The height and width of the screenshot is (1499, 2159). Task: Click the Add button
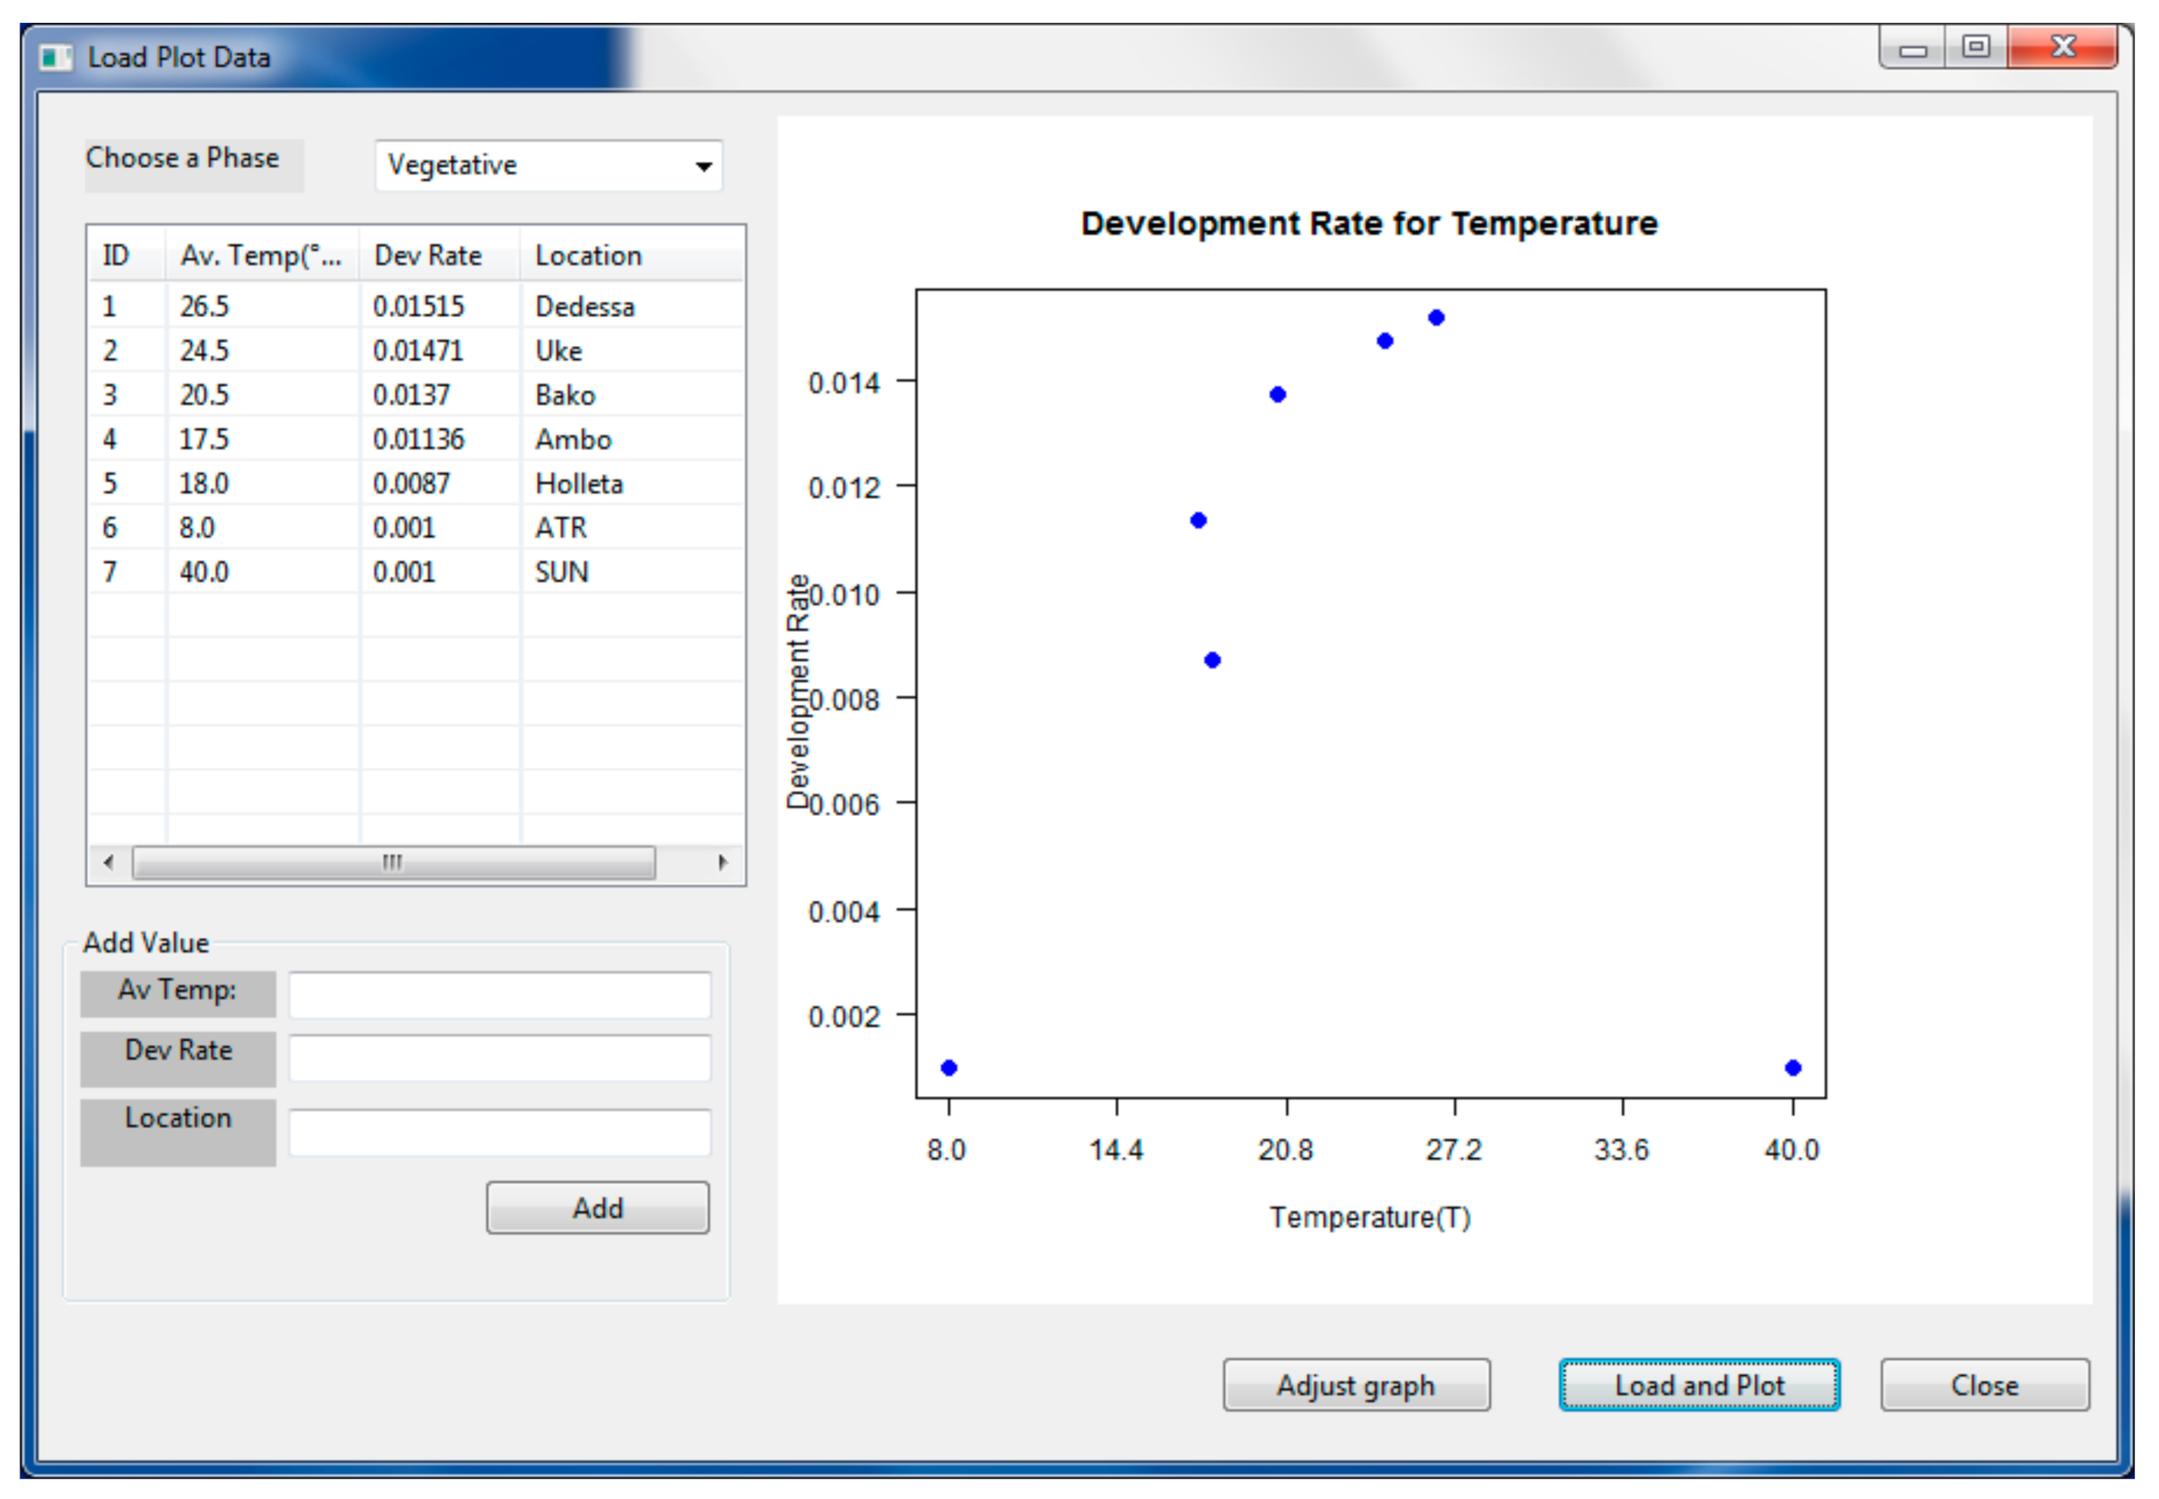tap(596, 1207)
